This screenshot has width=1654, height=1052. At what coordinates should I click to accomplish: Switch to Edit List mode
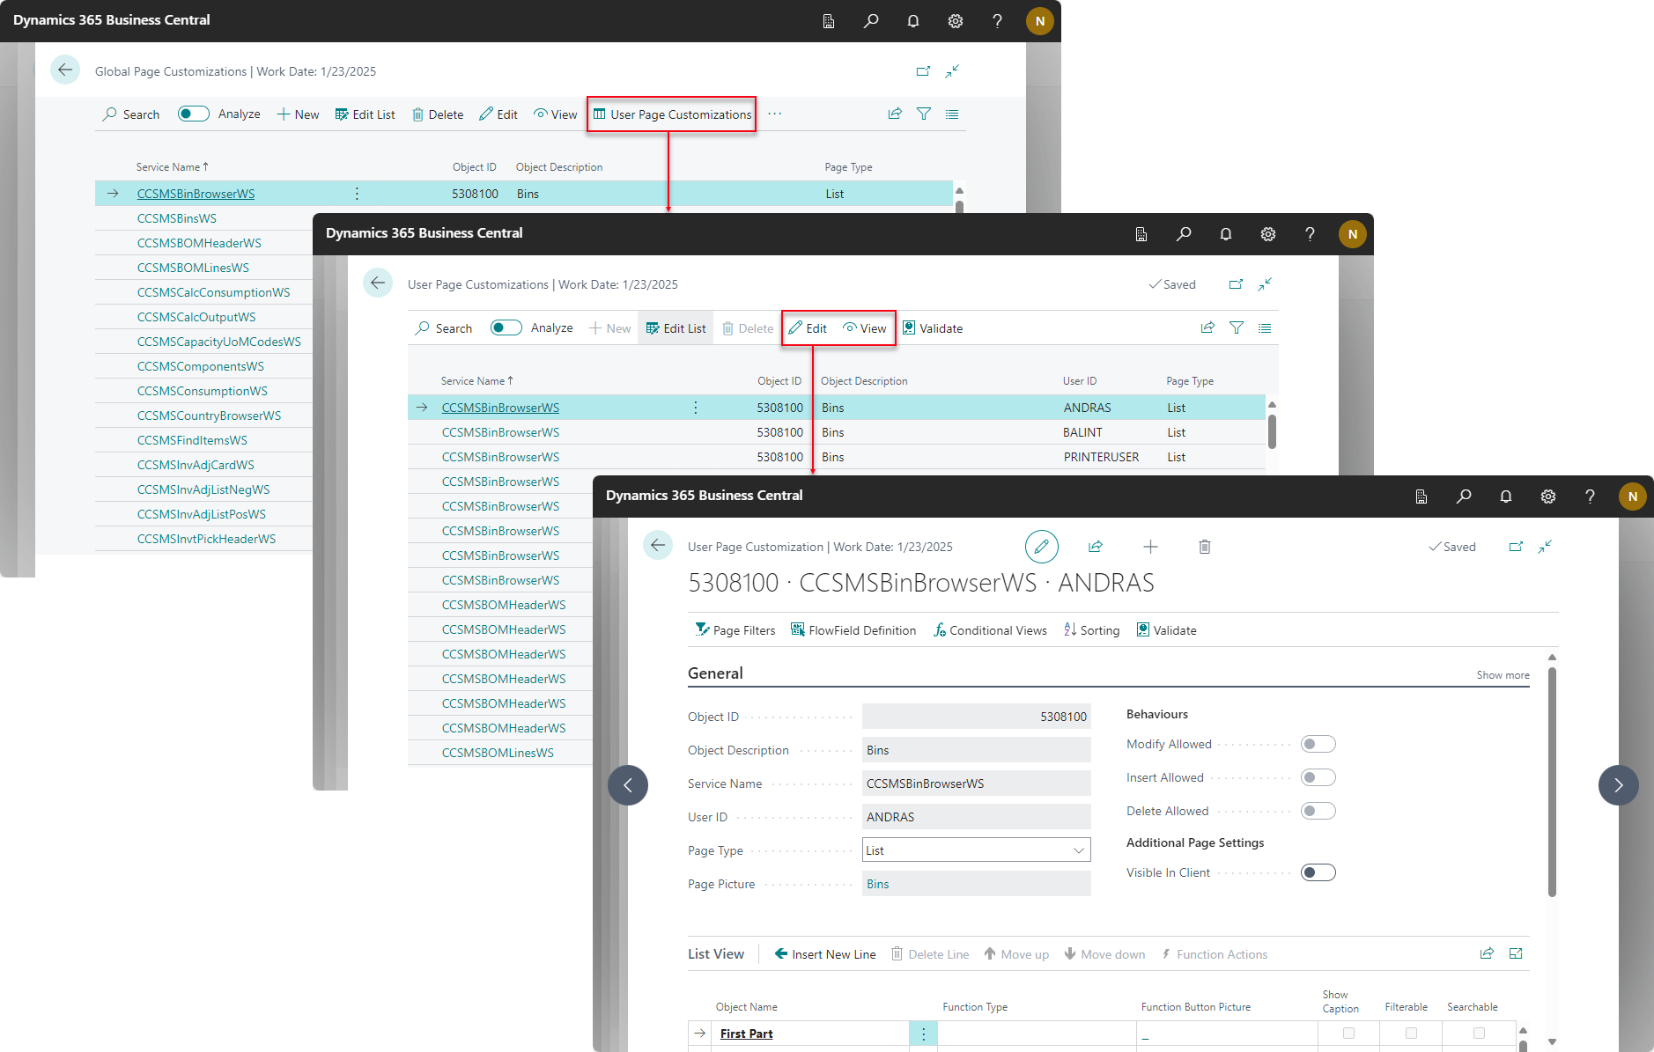pos(675,327)
